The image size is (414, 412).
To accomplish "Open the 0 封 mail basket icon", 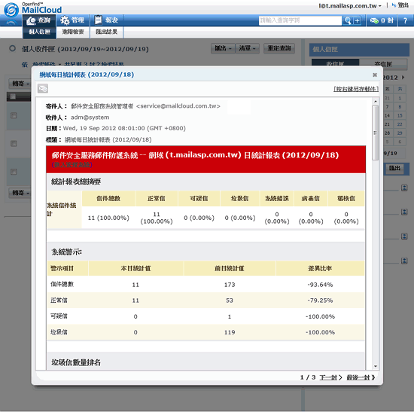I will tap(382, 20).
